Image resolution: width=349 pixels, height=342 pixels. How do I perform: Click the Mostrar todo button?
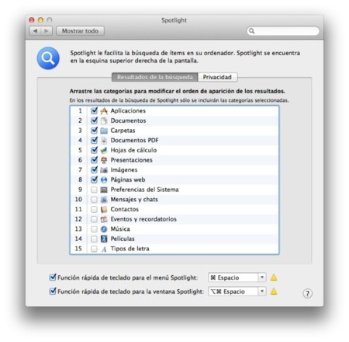pos(80,31)
